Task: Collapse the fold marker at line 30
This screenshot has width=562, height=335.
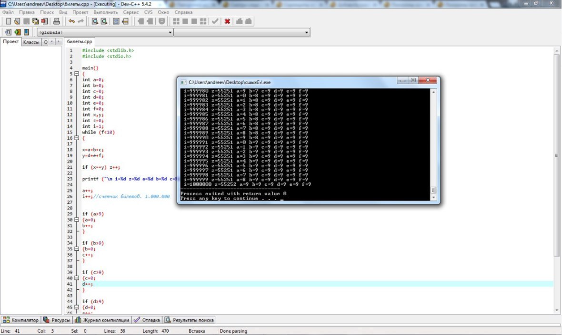Action: click(x=76, y=220)
